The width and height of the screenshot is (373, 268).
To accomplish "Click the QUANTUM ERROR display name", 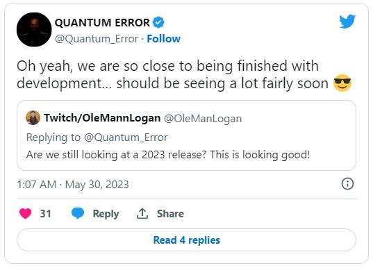I will (102, 23).
